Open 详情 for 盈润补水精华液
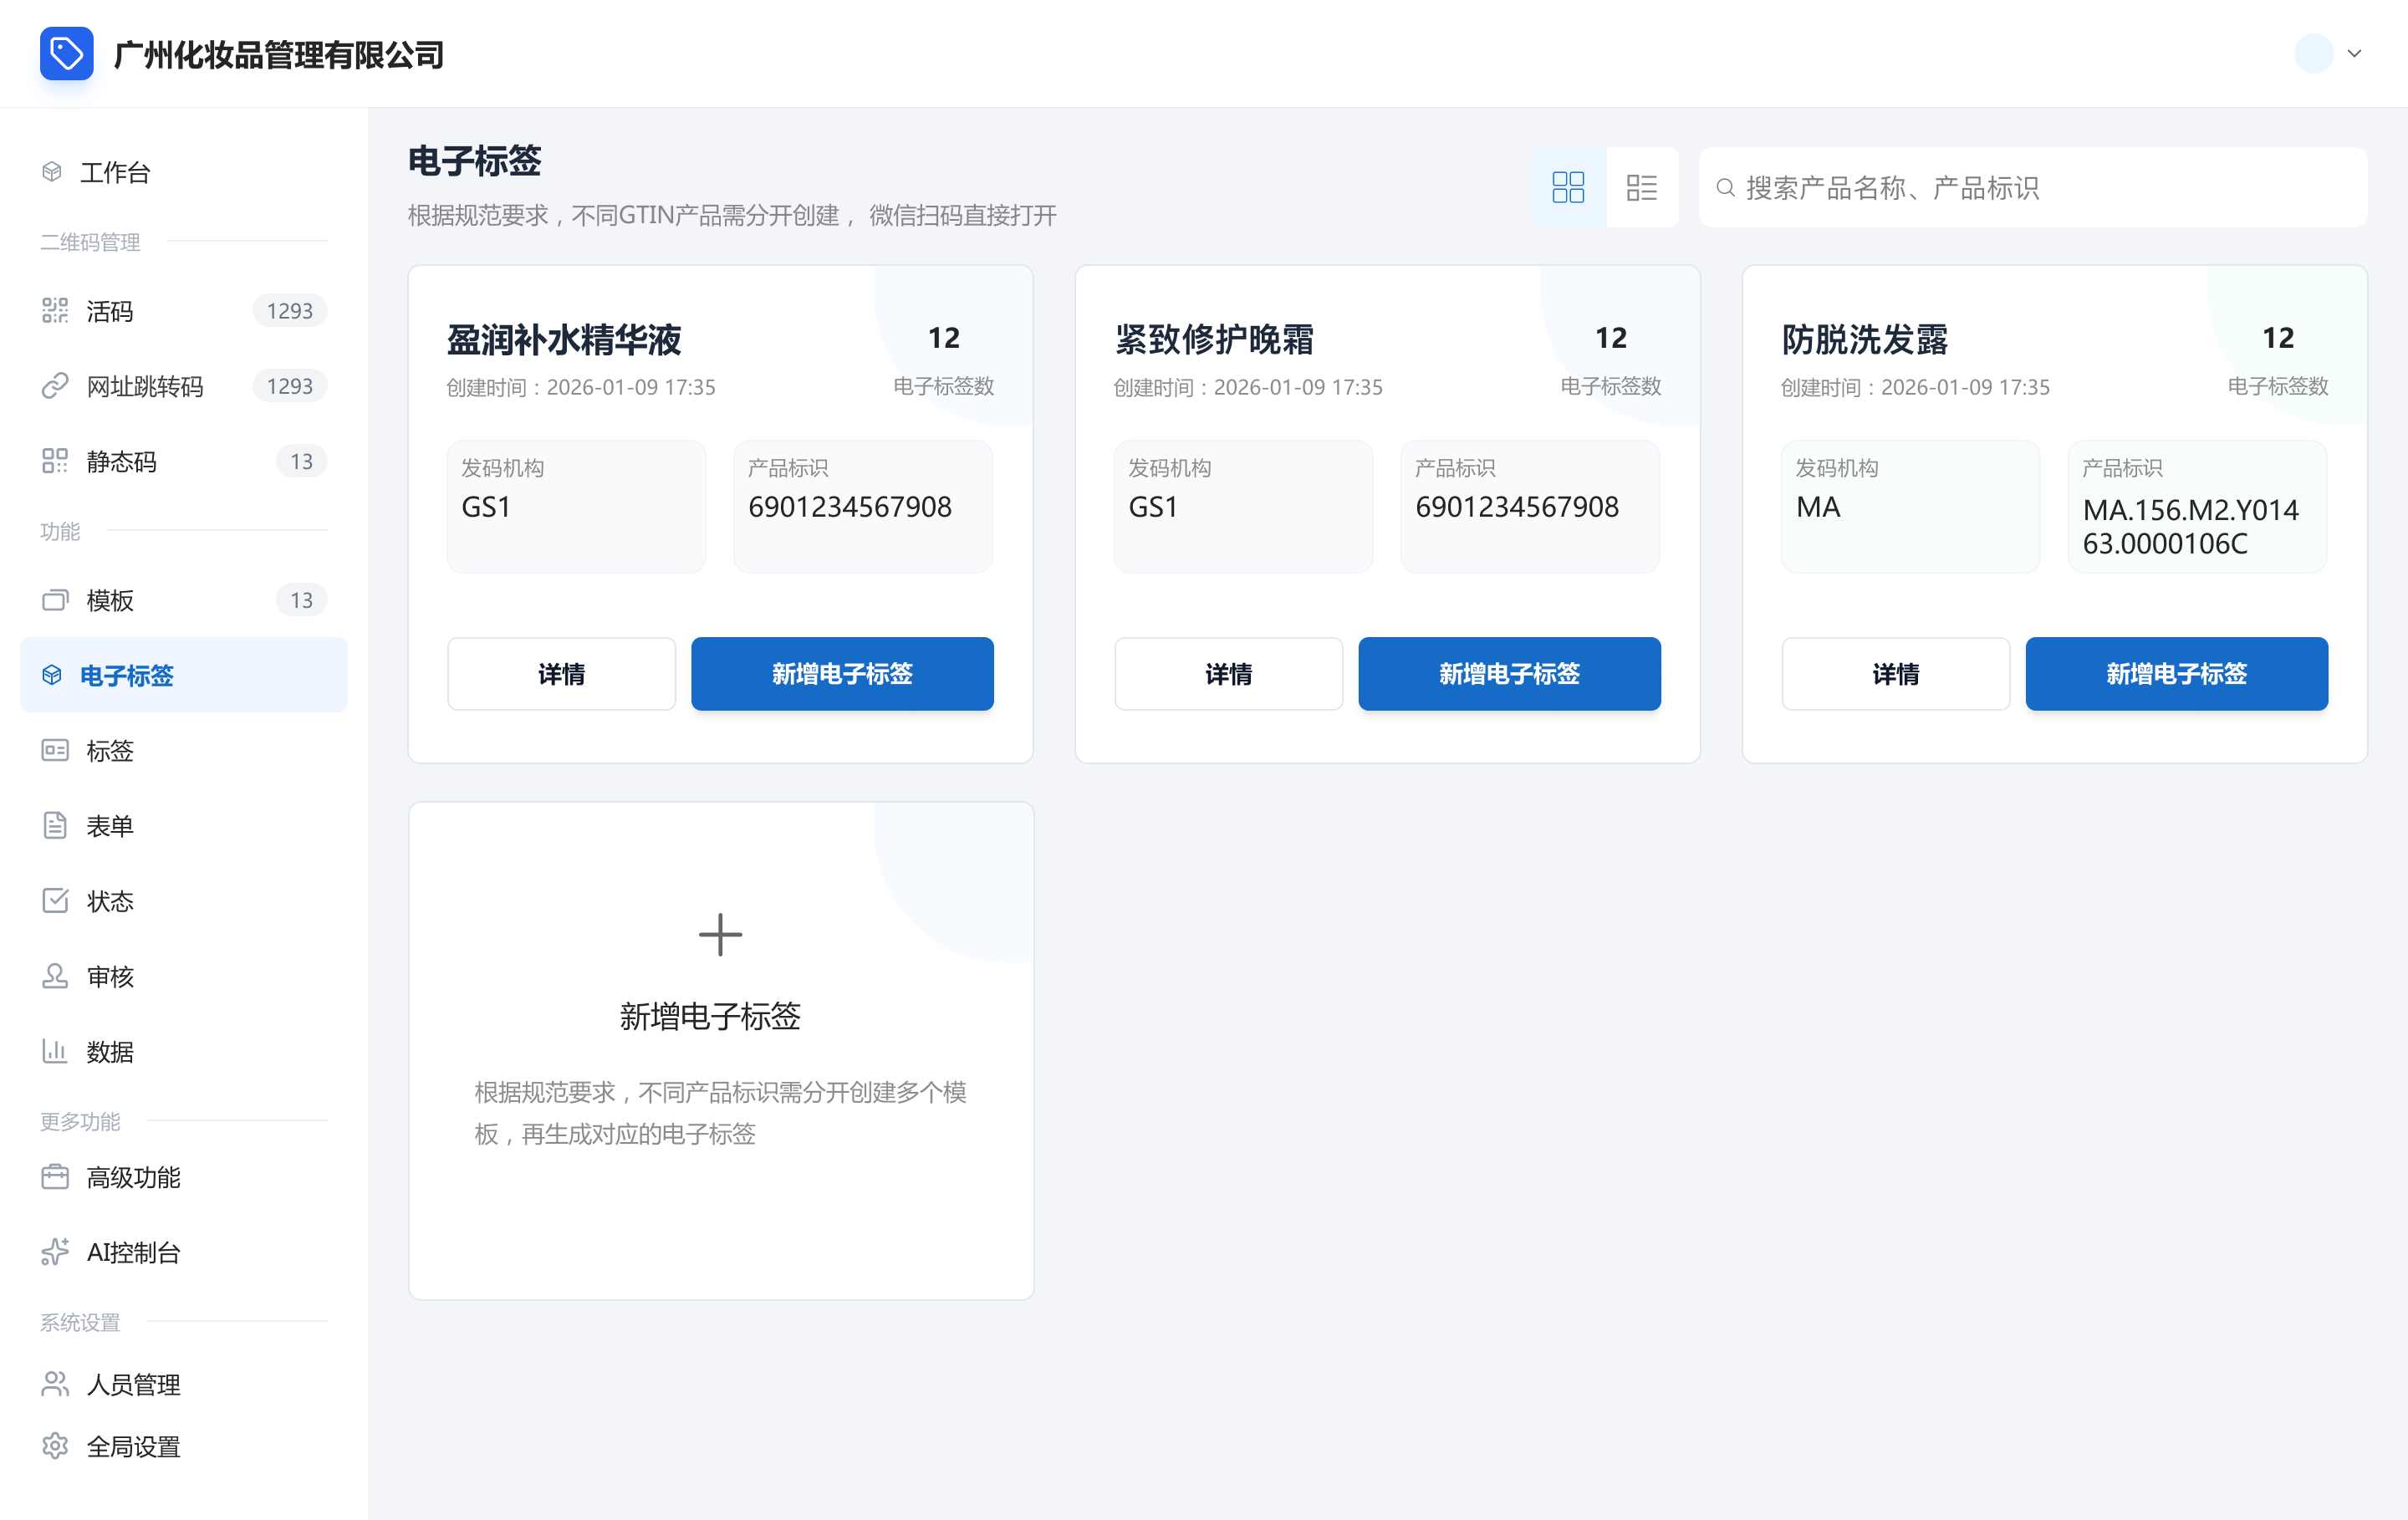 point(561,674)
